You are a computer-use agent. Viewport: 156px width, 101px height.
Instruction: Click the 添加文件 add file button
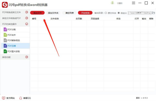click(37, 13)
